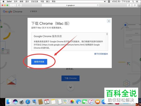Open Spotlight search in the menu bar
The width and height of the screenshot is (141, 106).
click(133, 1)
